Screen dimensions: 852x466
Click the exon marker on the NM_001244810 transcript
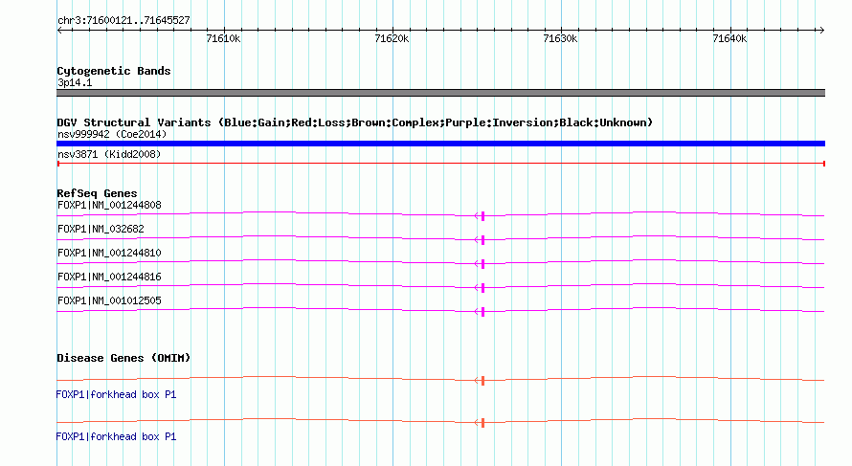(482, 264)
